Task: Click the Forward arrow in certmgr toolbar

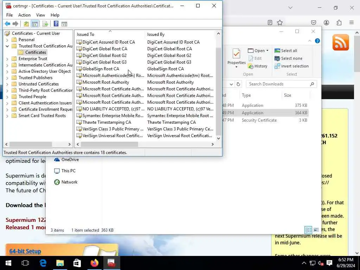Action: (x=15, y=24)
